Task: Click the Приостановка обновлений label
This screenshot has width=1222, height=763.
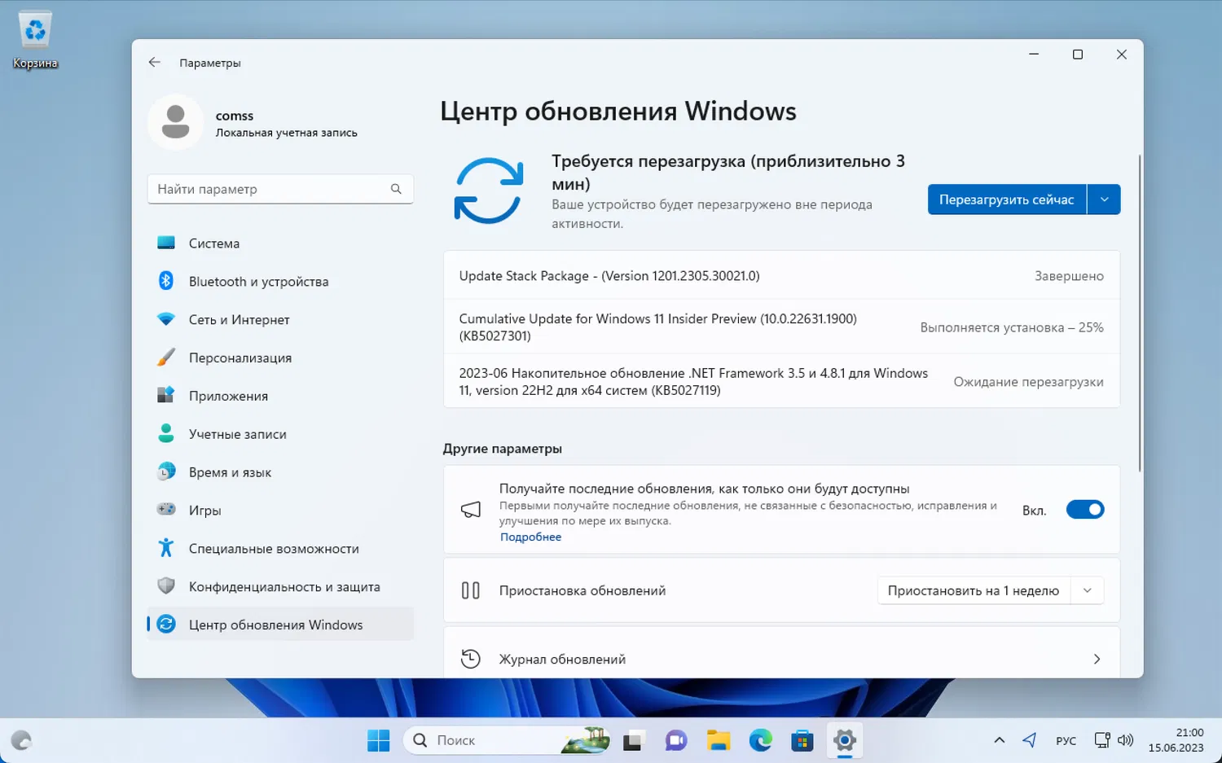Action: pos(582,590)
